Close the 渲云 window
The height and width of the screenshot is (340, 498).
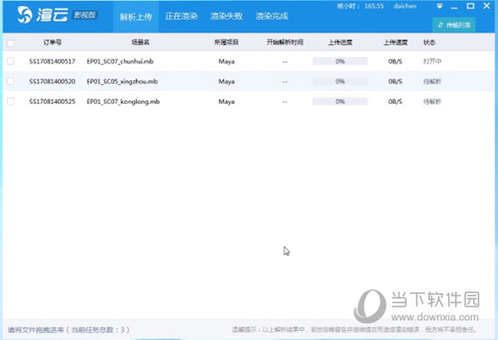tap(486, 5)
